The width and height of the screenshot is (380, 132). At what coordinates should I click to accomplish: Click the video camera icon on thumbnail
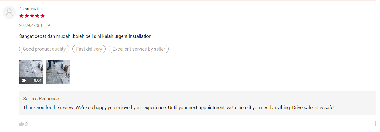pyautogui.click(x=24, y=80)
